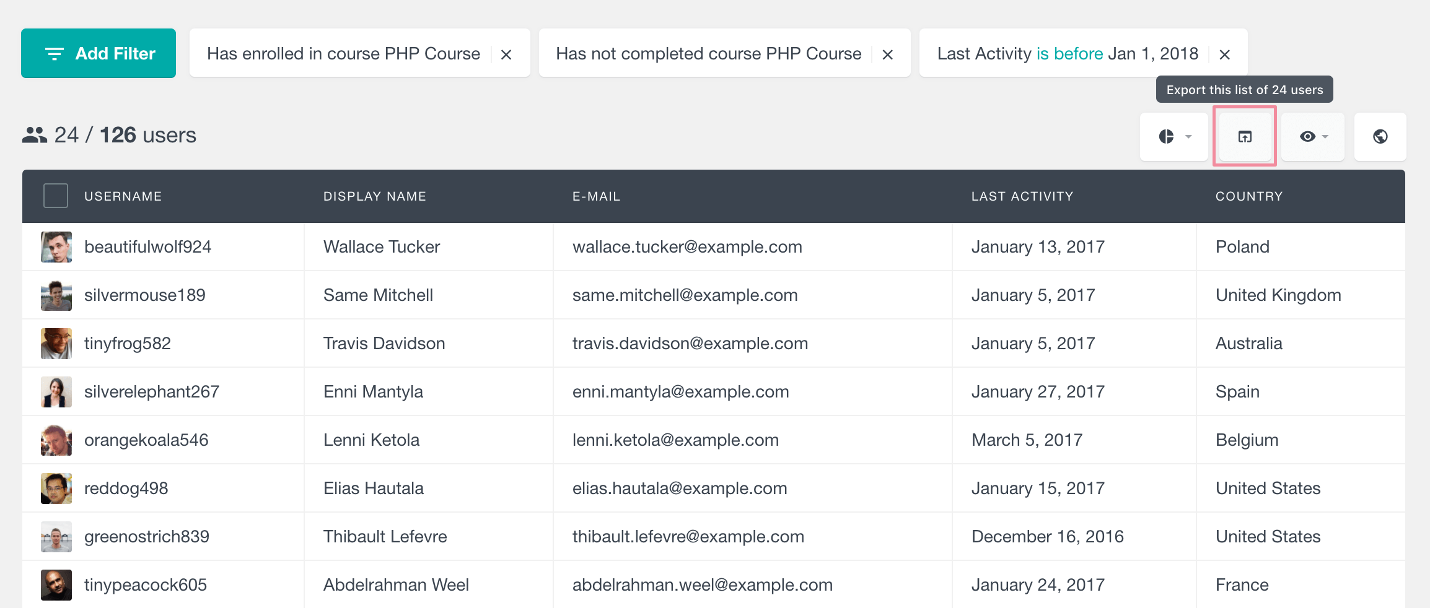Screen dimensions: 1430x608
Task: Remove the 'Has not completed course' filter
Action: click(887, 54)
